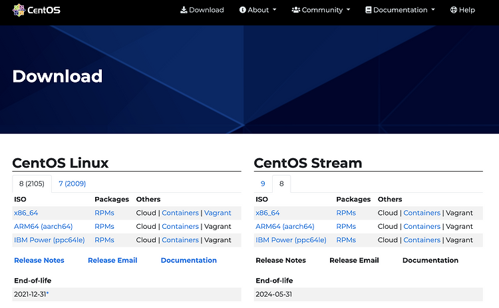499x308 pixels.
Task: Open Containers link in CentOS Linux x86_64 row
Action: click(x=180, y=213)
